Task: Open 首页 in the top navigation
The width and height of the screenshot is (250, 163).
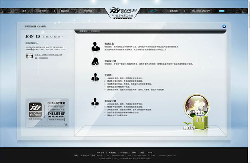Action: tap(25, 11)
